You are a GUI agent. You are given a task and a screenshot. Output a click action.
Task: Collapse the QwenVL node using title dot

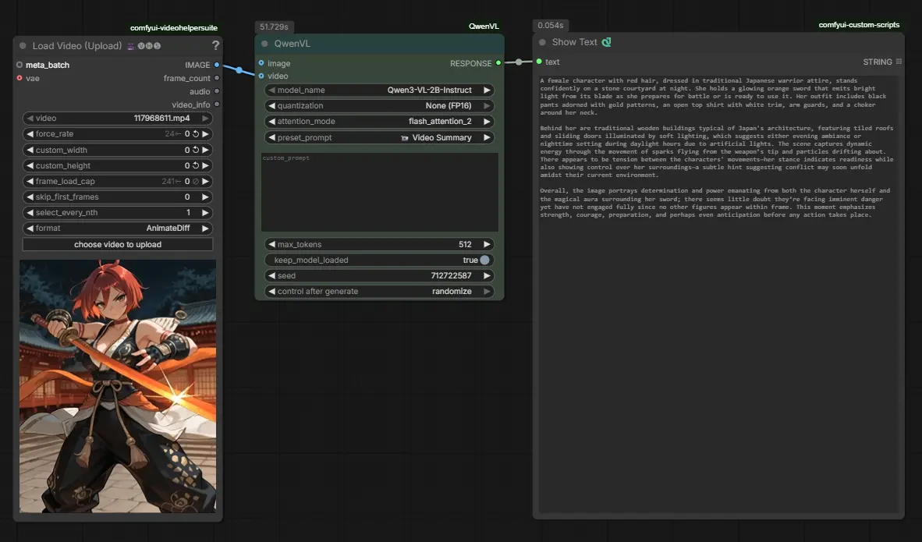(x=265, y=44)
